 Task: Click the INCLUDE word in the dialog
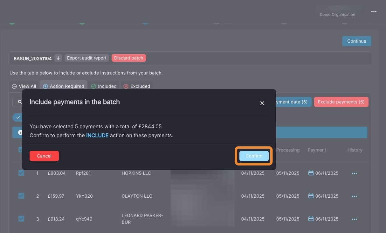pos(97,135)
